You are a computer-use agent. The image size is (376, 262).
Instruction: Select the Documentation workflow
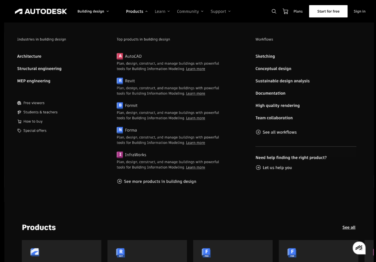click(x=271, y=93)
